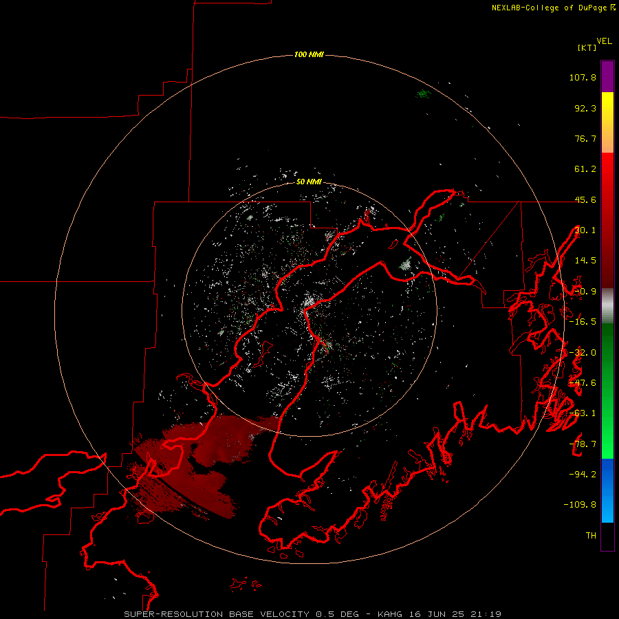Viewport: 619px width, 619px height.
Task: Click the TH threshold label
Action: [591, 536]
